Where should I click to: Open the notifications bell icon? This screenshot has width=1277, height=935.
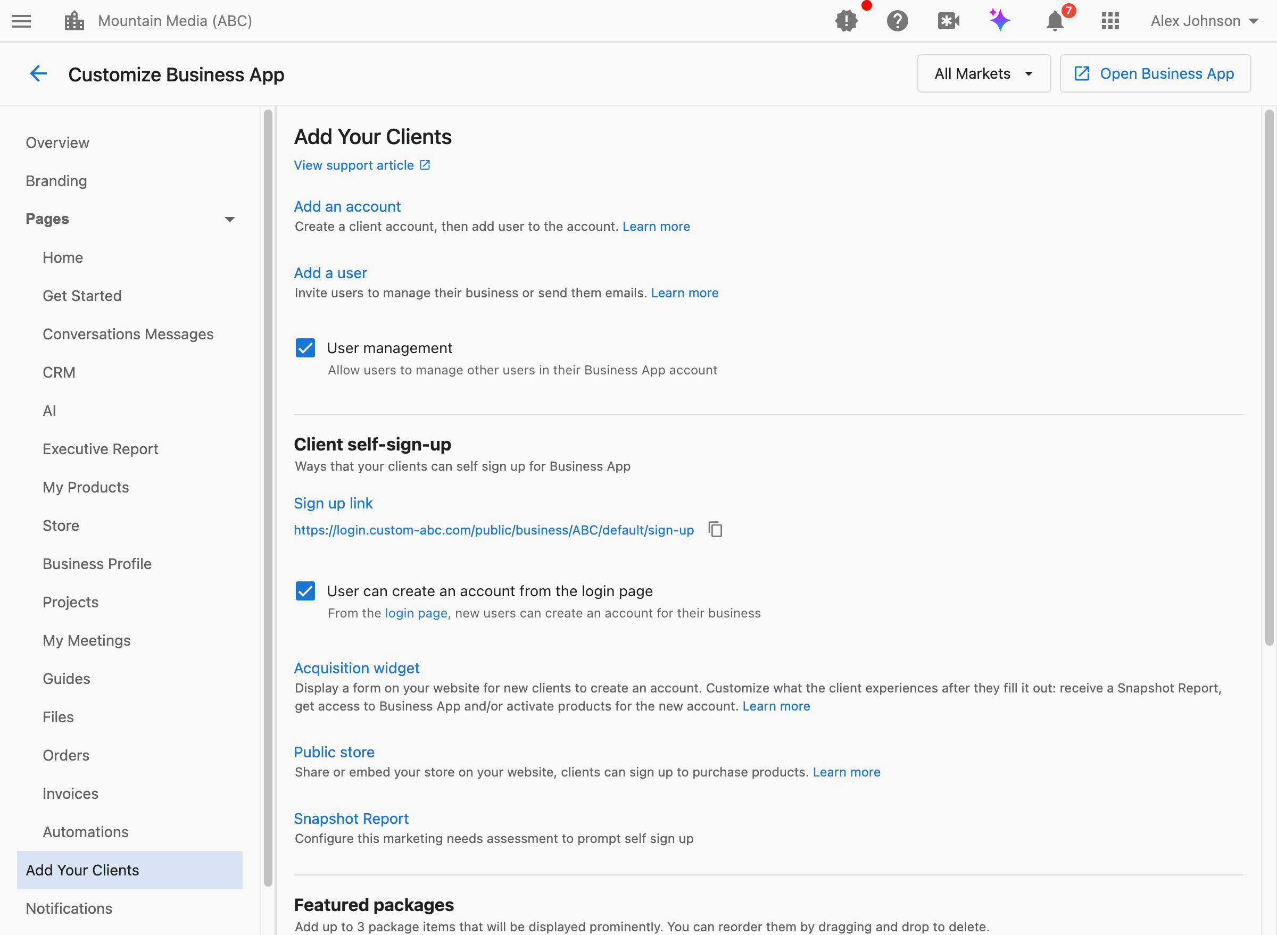point(1055,21)
